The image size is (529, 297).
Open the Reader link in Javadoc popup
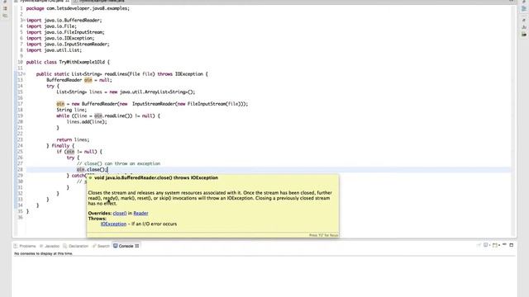[x=141, y=213]
